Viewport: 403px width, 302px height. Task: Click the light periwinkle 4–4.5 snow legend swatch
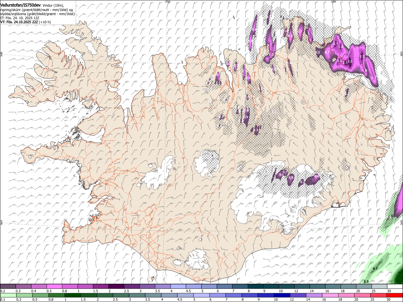(178, 287)
